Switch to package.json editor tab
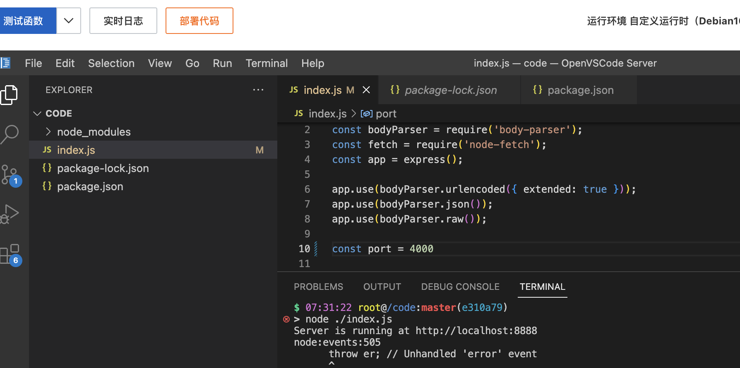740x368 pixels. 579,90
